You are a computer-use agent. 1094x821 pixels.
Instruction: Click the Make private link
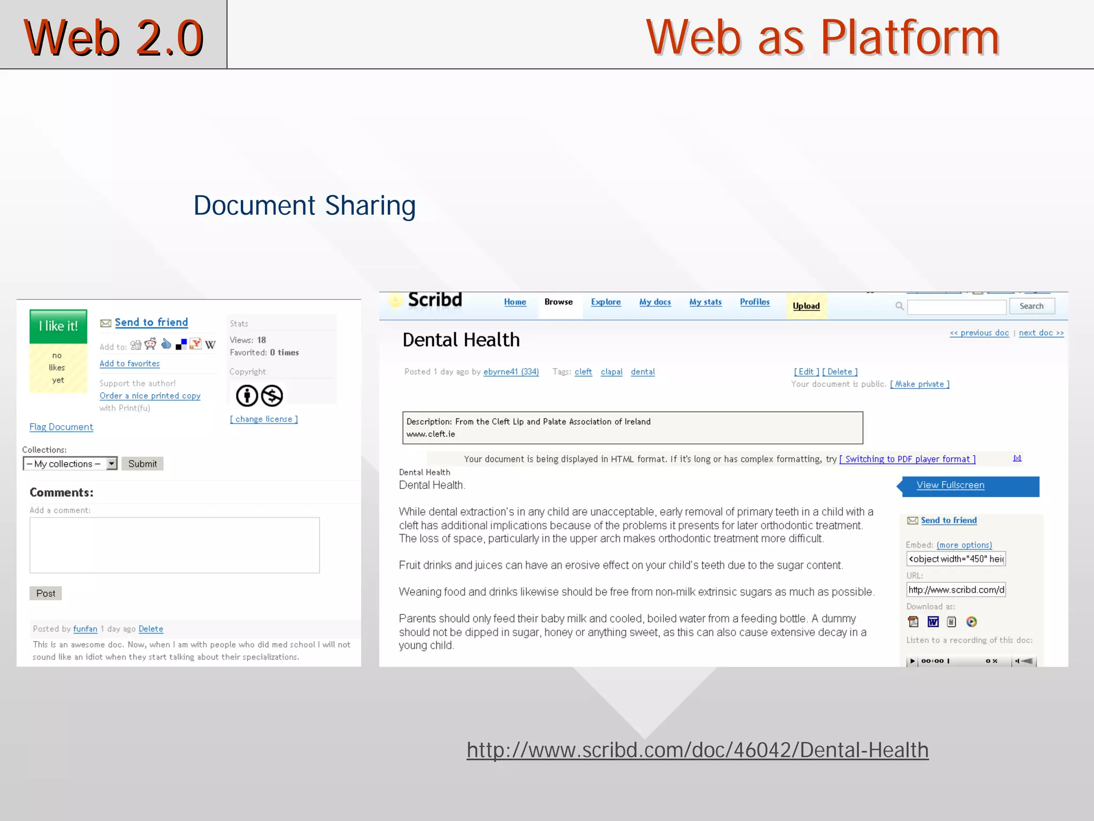(x=919, y=384)
